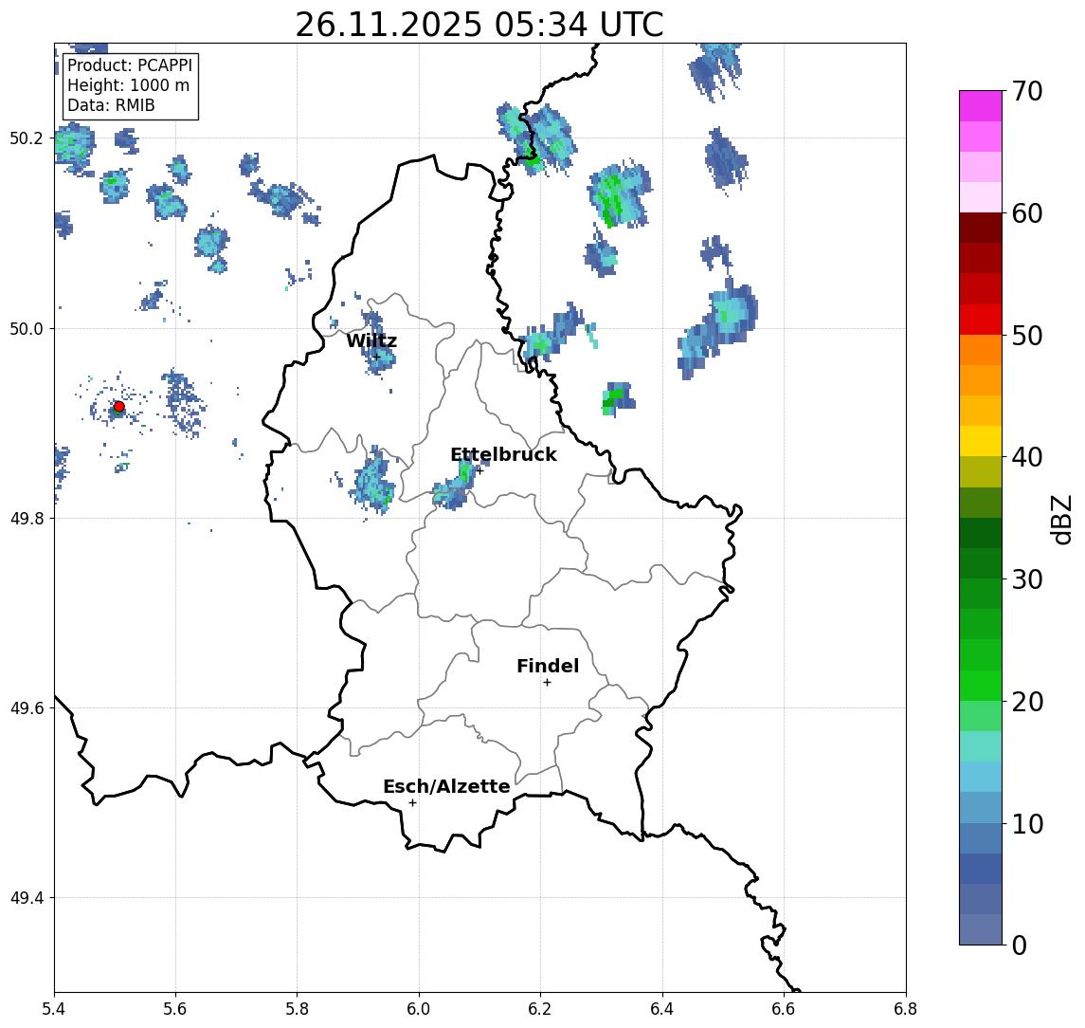
Task: Click the Wiltz plus marker
Action: point(376,358)
